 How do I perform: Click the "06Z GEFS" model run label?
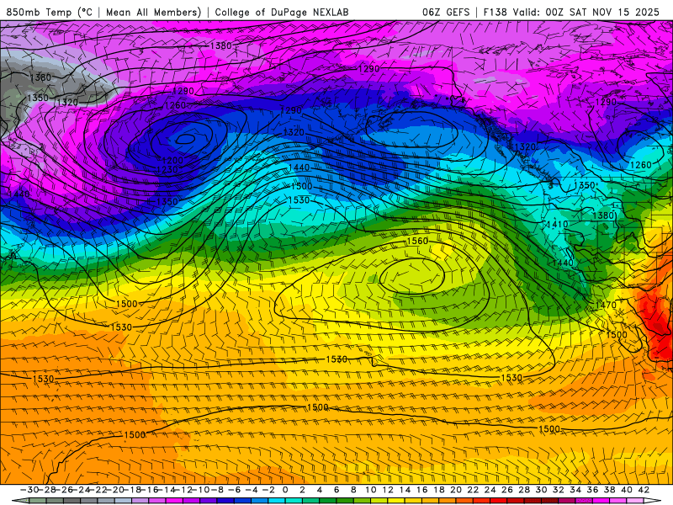pyautogui.click(x=446, y=12)
